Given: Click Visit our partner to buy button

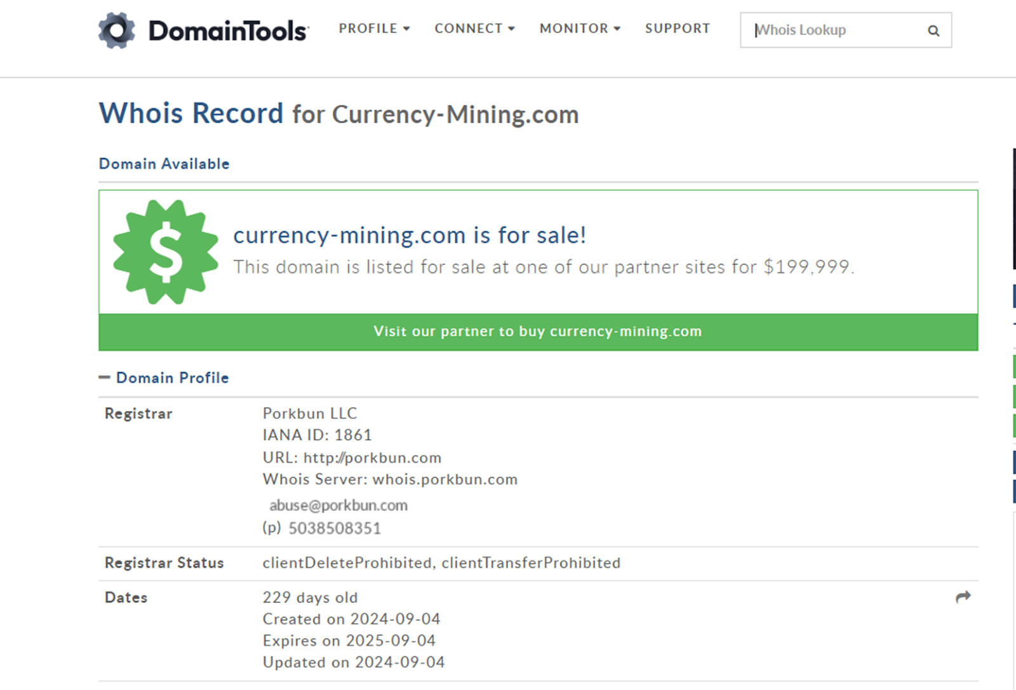Looking at the screenshot, I should click(538, 331).
